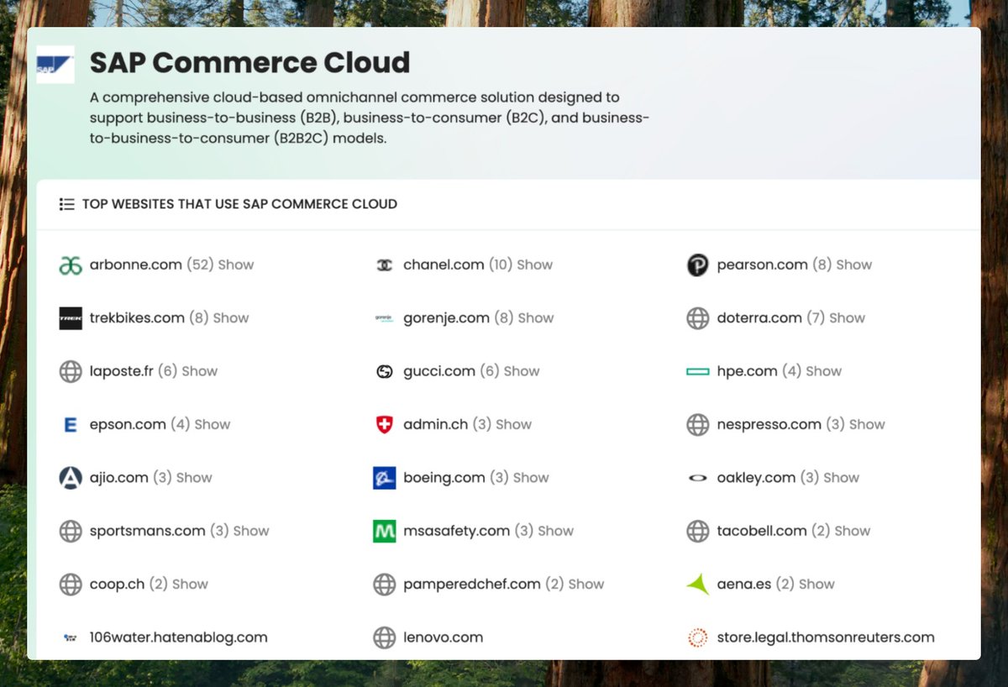Click the SAP Commerce Cloud title
The height and width of the screenshot is (687, 1008).
[250, 62]
